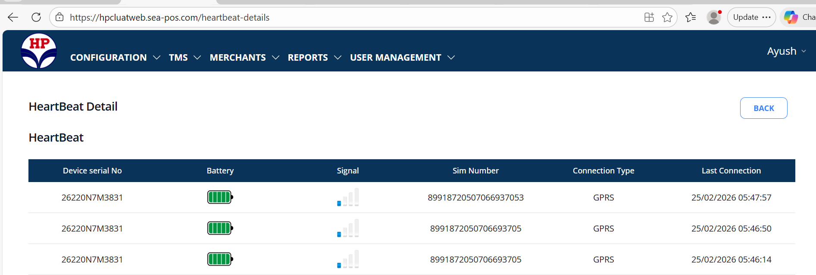
Task: Click the URL address bar field
Action: pos(345,17)
